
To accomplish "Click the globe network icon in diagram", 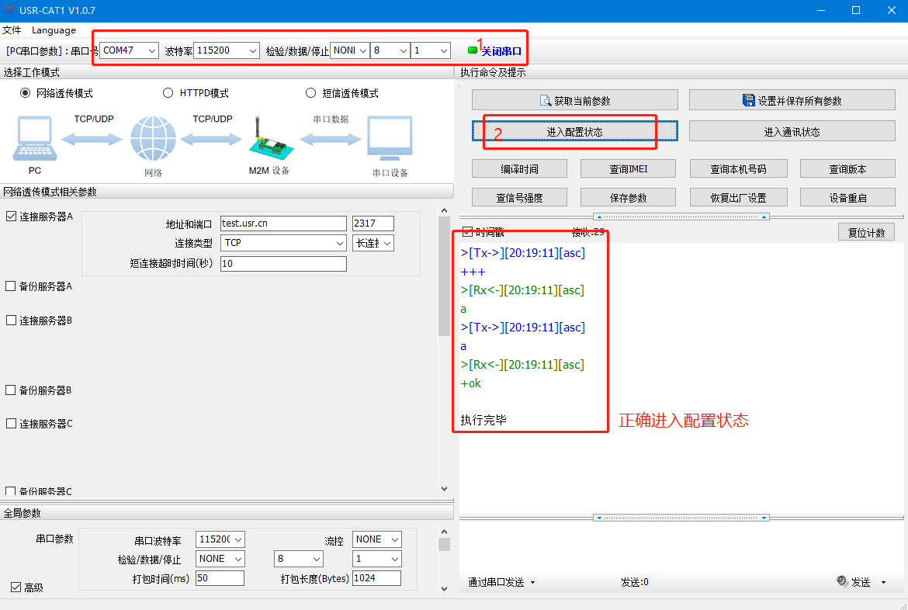I will click(x=153, y=140).
